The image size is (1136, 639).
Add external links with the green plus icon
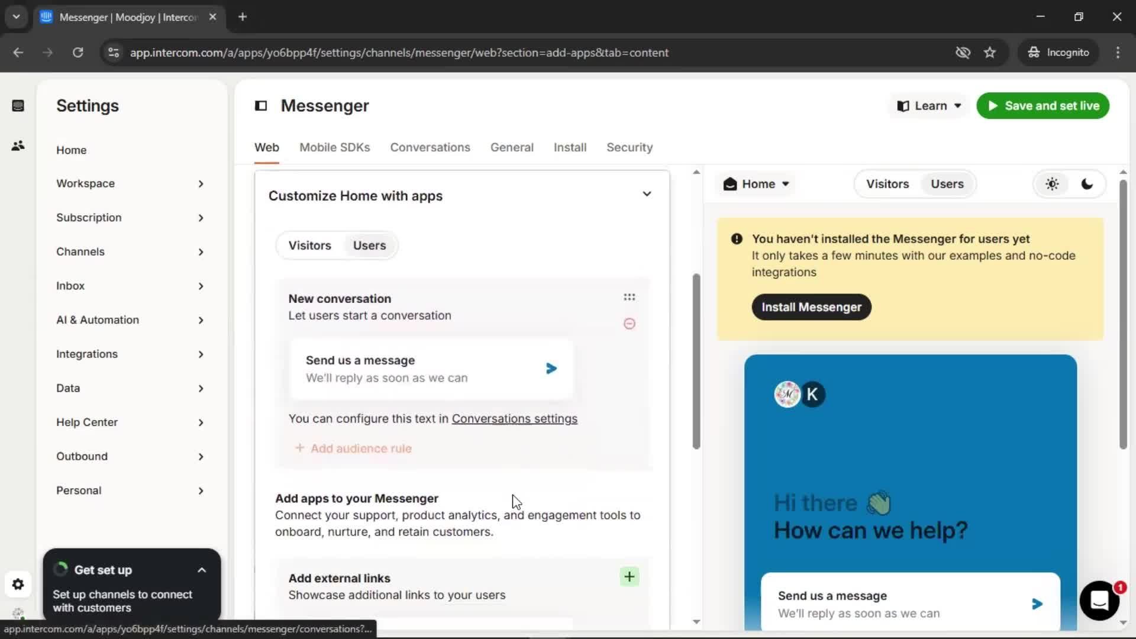(630, 577)
